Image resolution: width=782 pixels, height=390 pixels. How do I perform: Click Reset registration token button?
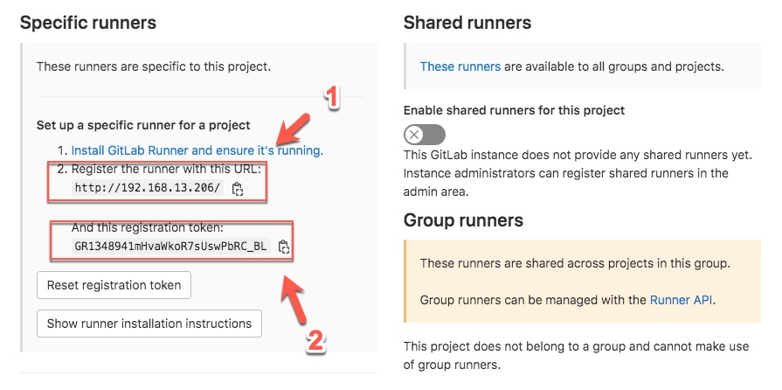click(x=114, y=285)
